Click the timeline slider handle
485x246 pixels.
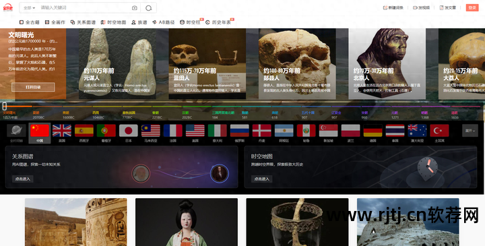pos(5,106)
